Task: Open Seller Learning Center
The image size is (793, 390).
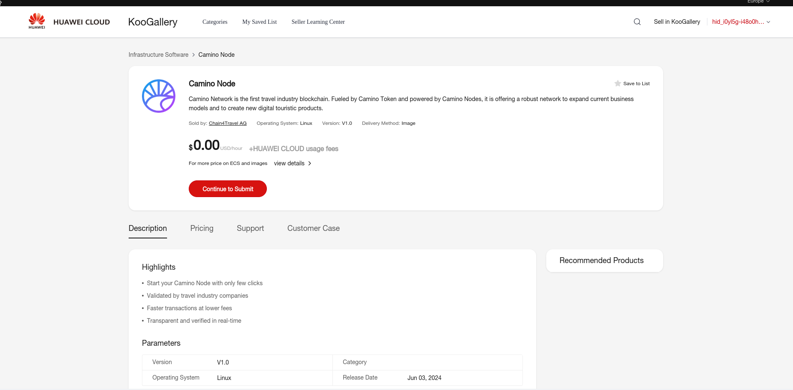Action: click(318, 22)
